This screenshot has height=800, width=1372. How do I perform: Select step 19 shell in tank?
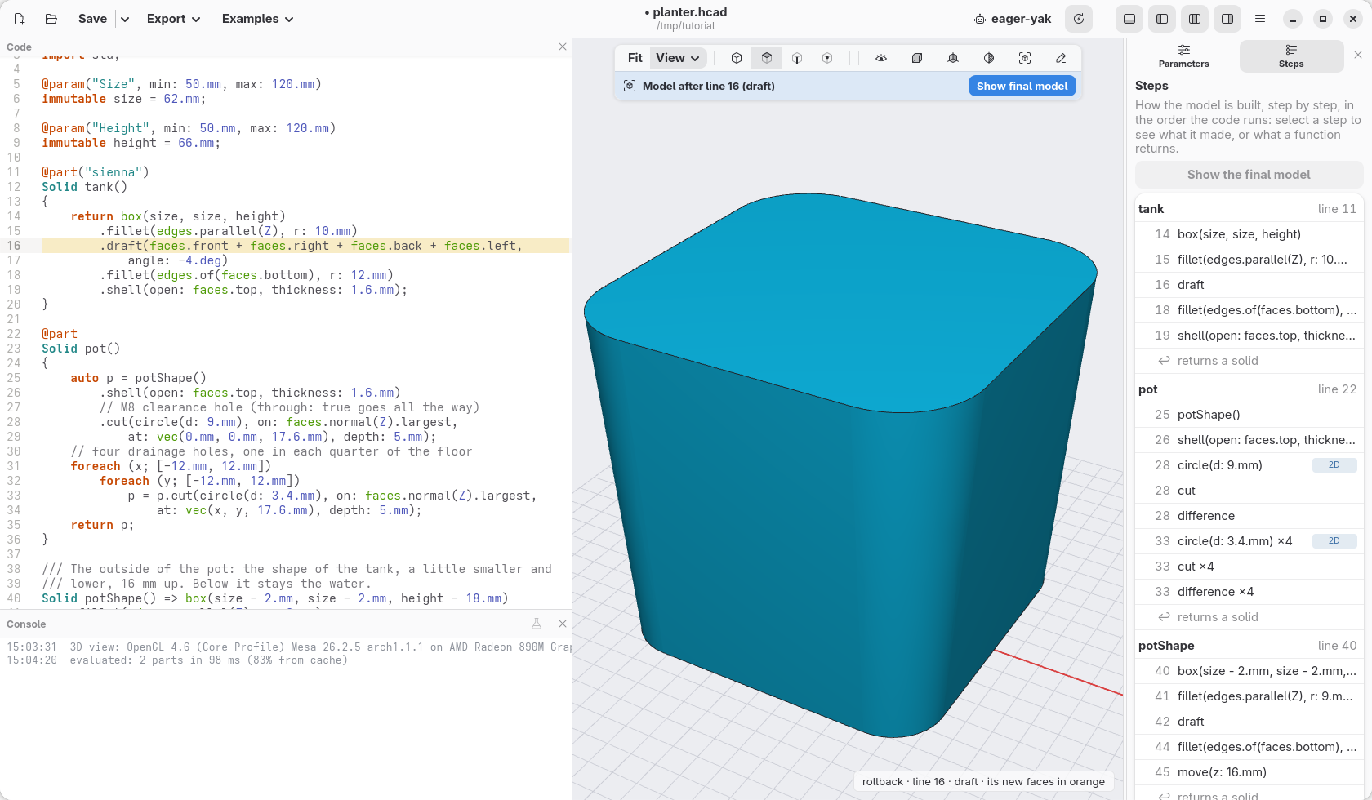coord(1249,336)
